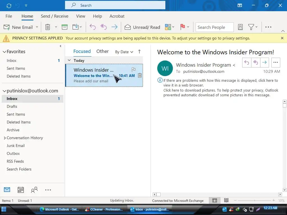Image resolution: width=287 pixels, height=215 pixels.
Task: Delete the Windows Insider message via trash icon
Action: pyautogui.click(x=140, y=75)
